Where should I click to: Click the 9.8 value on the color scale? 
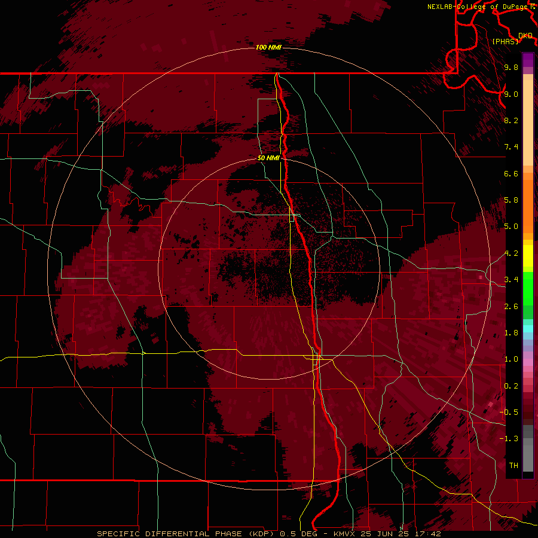(511, 67)
